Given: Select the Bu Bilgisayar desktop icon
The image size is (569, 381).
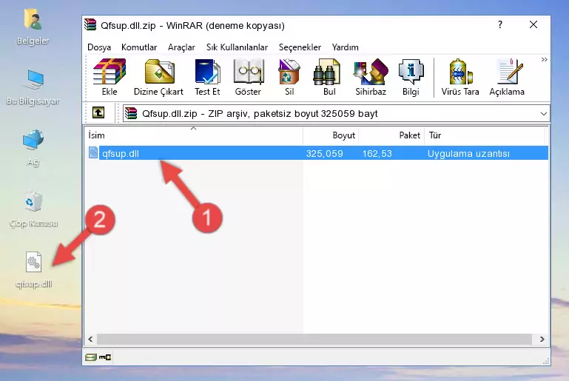Looking at the screenshot, I should pyautogui.click(x=33, y=87).
